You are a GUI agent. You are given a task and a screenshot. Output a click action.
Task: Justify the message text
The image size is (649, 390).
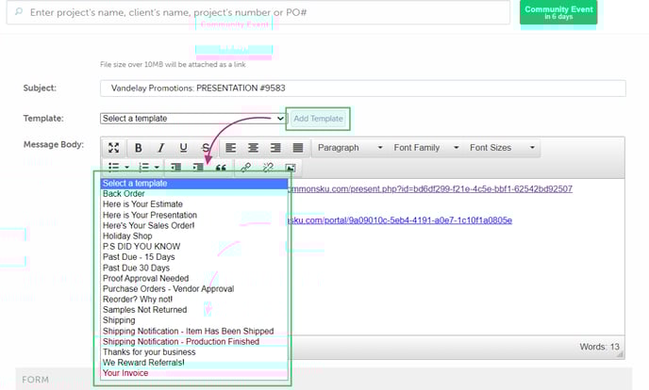point(298,148)
